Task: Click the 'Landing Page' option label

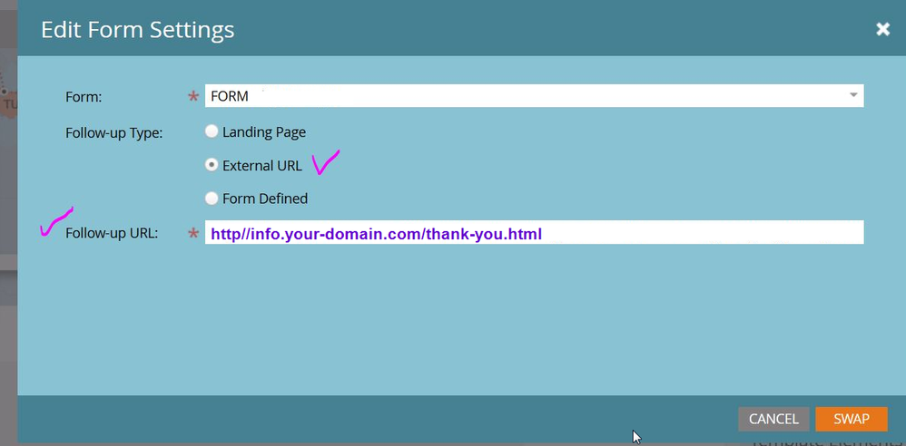Action: point(264,132)
